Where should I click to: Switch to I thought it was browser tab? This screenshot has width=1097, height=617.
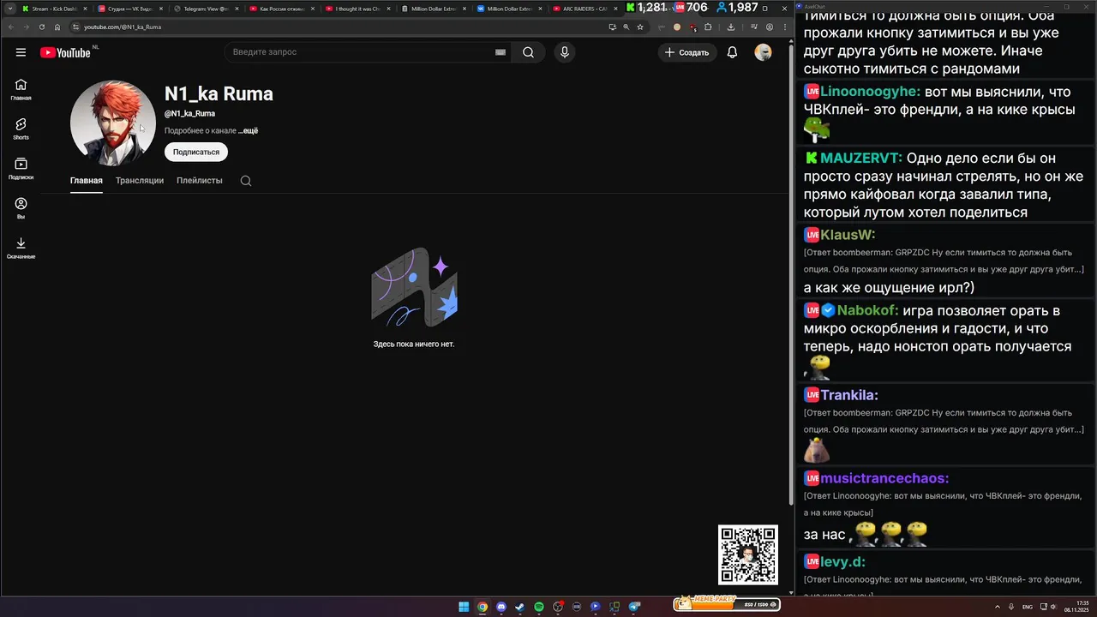tap(357, 9)
